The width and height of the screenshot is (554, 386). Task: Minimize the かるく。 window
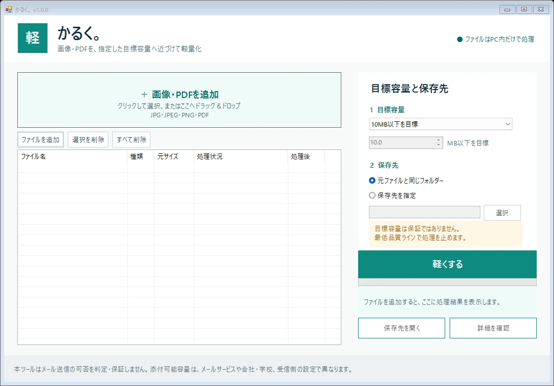(x=507, y=9)
